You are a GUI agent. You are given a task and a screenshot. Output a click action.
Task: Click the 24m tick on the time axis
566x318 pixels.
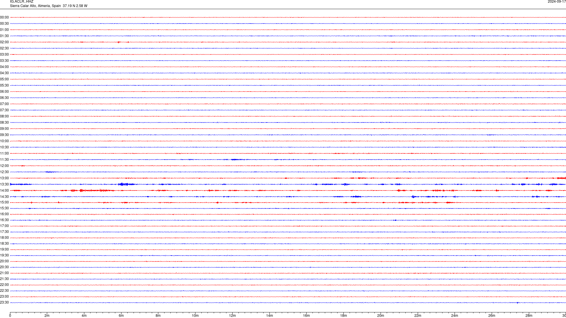pyautogui.click(x=455, y=316)
